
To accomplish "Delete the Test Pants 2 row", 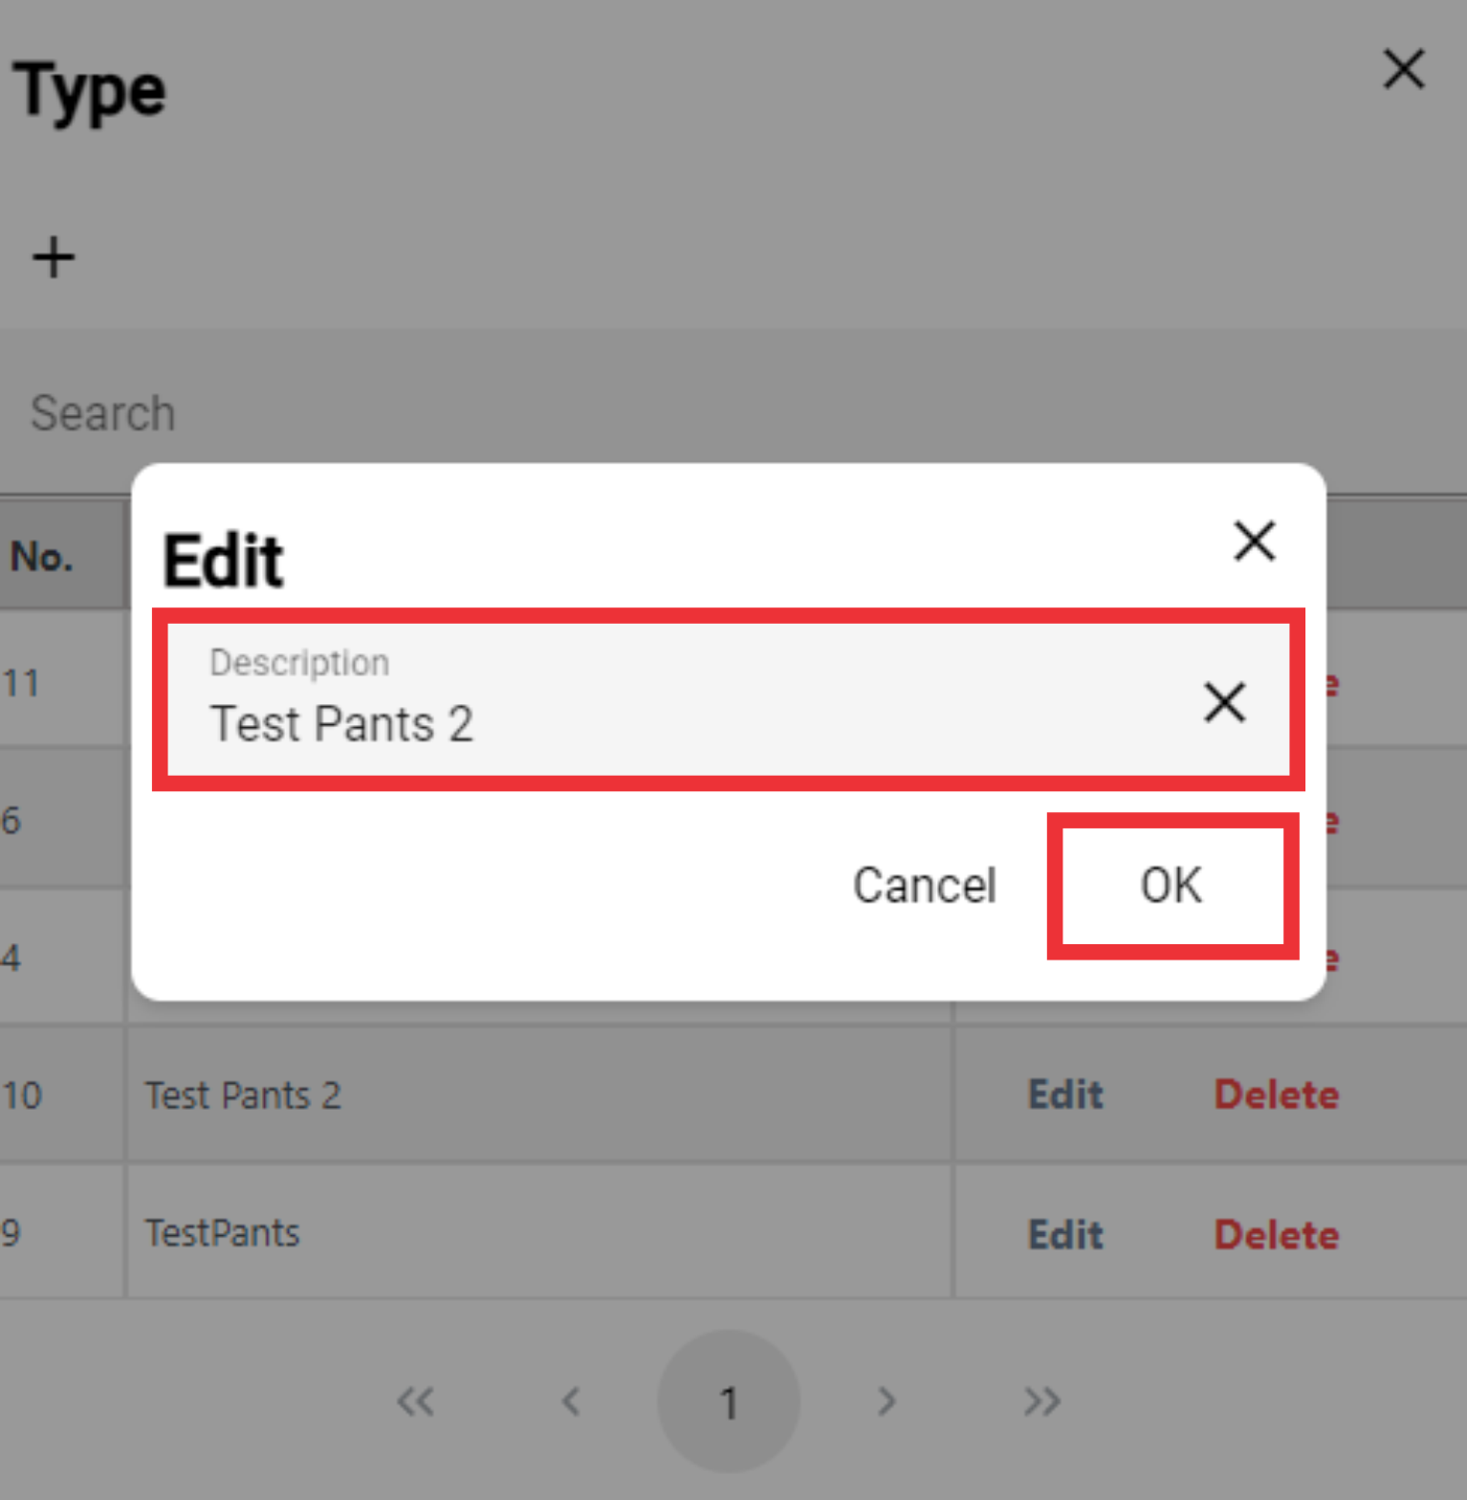I will 1277,1094.
